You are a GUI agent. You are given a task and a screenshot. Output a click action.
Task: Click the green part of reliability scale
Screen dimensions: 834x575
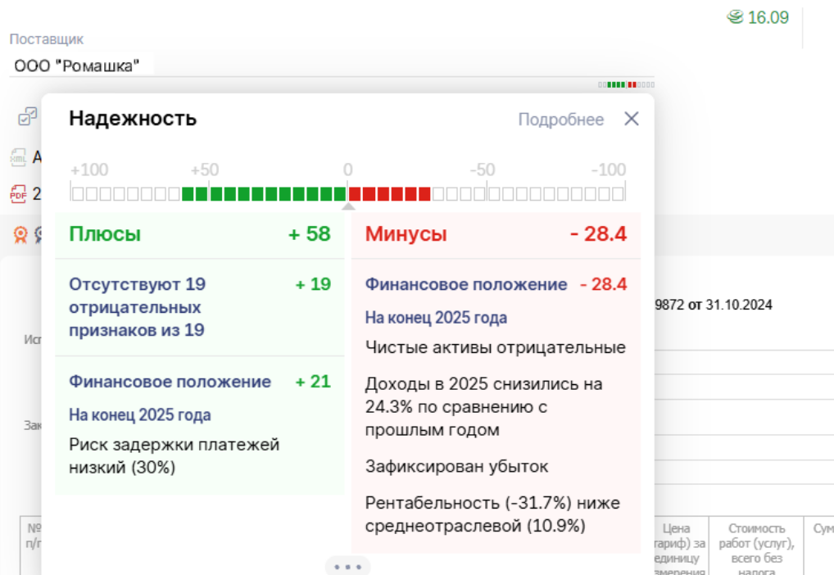click(265, 193)
